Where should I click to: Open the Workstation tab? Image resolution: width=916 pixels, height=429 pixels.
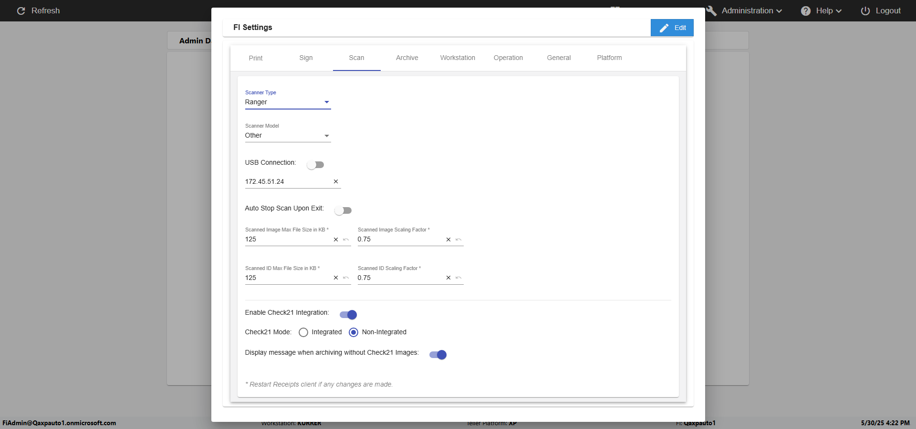coord(458,58)
